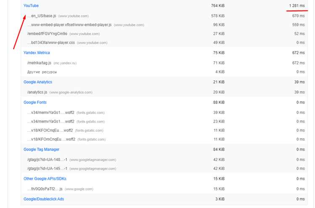Open the Google/Doubleclick Ads link
The image size is (315, 208).
pyautogui.click(x=44, y=199)
